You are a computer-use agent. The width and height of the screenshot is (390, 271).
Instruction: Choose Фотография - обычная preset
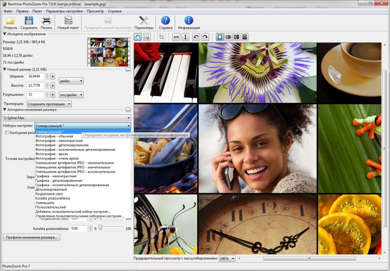[83, 137]
